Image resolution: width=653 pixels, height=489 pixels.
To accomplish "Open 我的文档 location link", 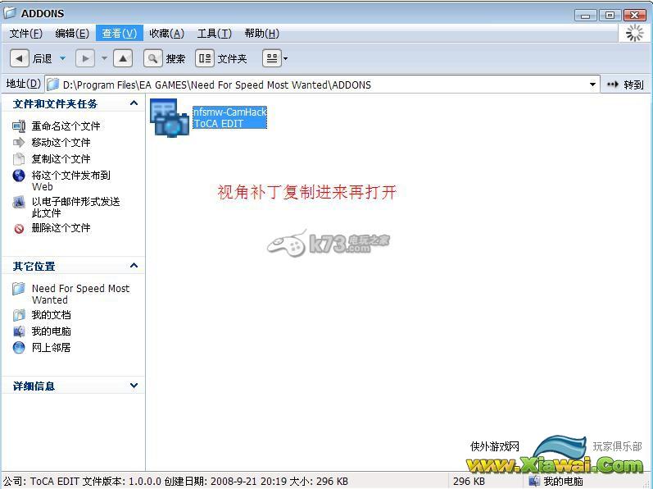I will click(52, 315).
